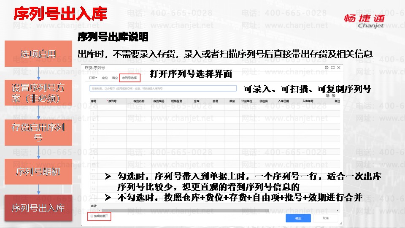
Task: Close the 存货-序列号 dialog
Action: click(x=339, y=68)
